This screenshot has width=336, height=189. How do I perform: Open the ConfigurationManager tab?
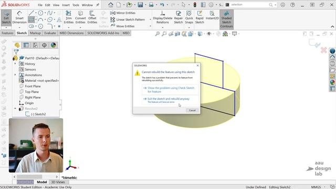coord(35,45)
